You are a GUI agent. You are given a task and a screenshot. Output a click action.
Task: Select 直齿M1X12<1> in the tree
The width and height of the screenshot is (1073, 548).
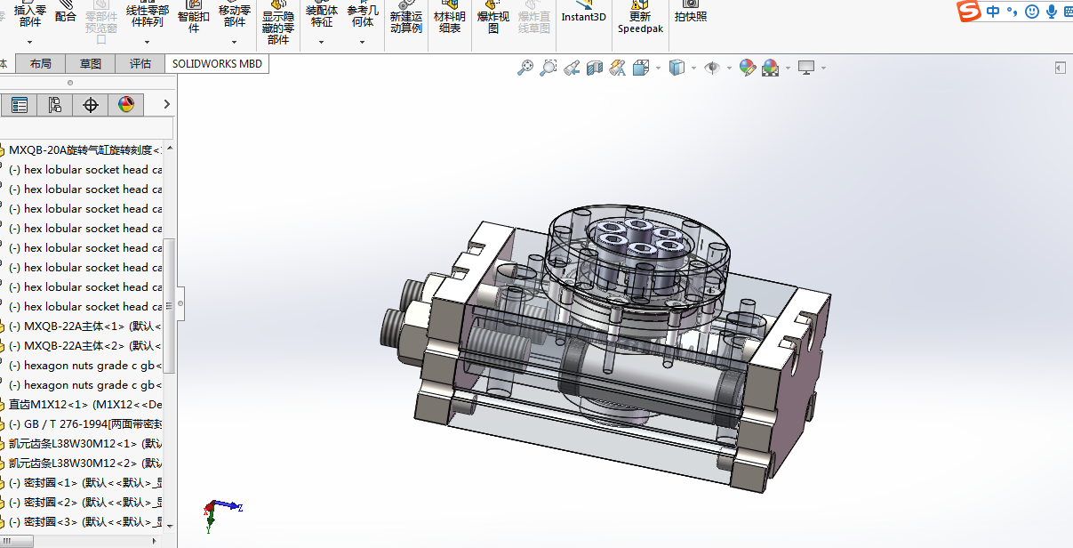coord(85,404)
